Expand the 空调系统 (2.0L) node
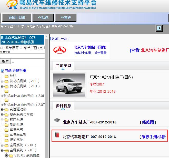169x158 pixels. pyautogui.click(x=2, y=145)
